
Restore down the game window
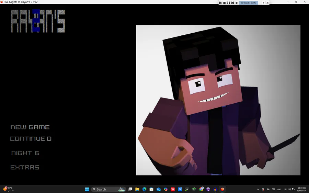tap(296, 2)
